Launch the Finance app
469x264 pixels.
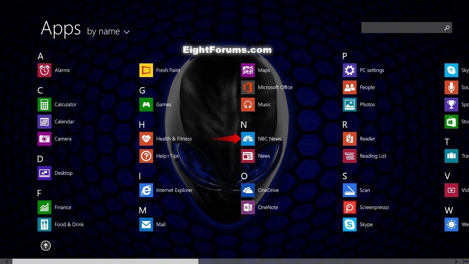tap(44, 208)
